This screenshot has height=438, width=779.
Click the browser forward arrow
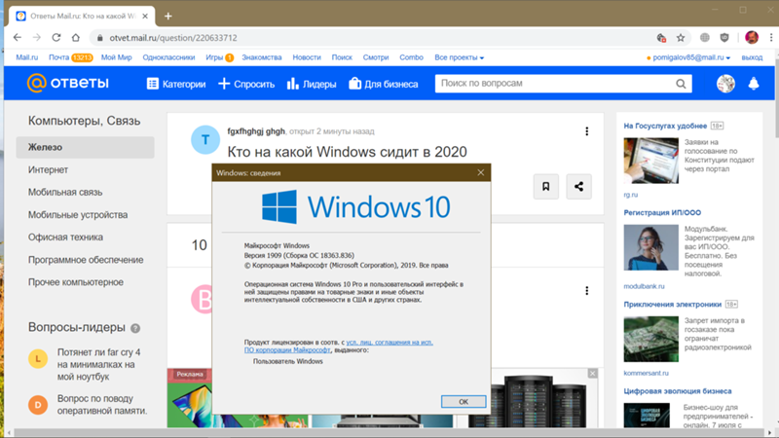37,38
